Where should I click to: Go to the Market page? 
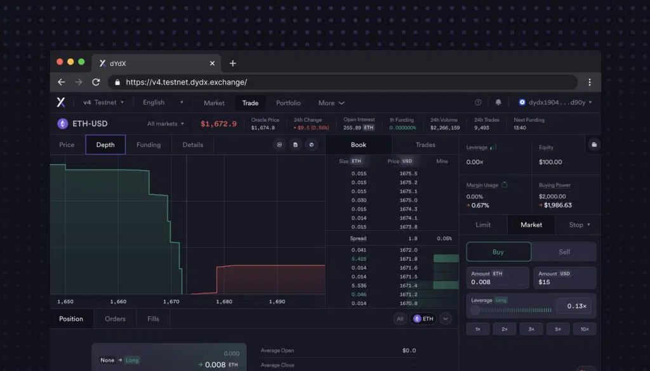point(214,103)
